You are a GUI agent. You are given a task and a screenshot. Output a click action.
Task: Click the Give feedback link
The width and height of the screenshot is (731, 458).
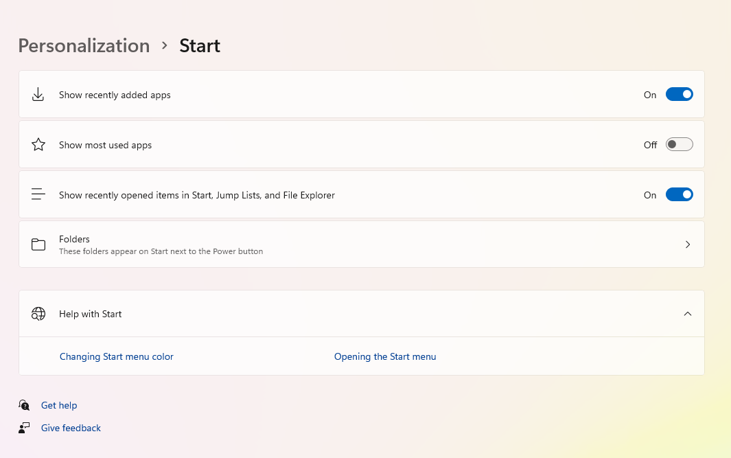coord(71,428)
